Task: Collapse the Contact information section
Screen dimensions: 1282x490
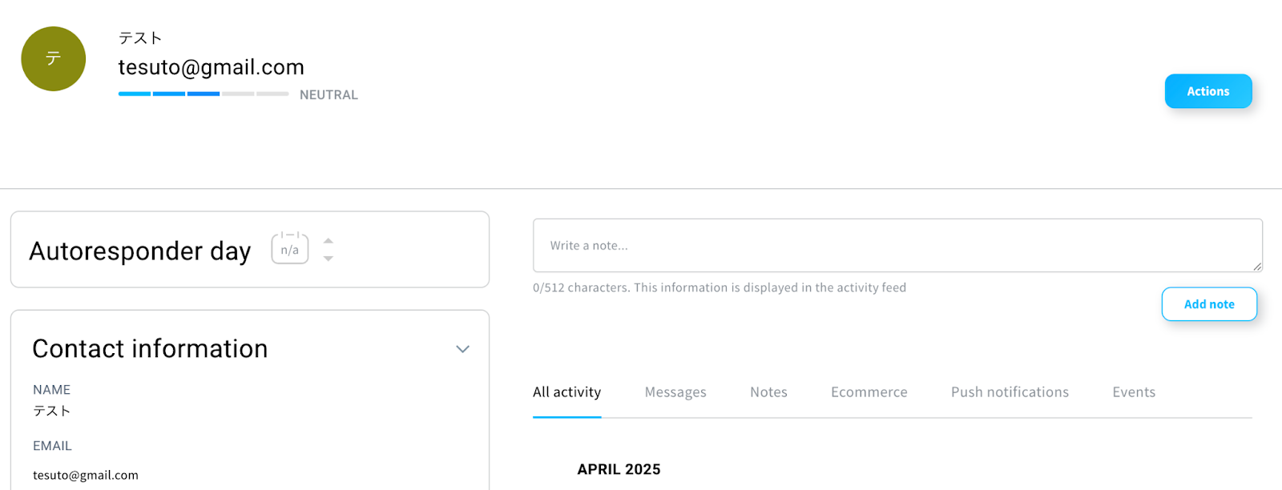Action: (462, 349)
